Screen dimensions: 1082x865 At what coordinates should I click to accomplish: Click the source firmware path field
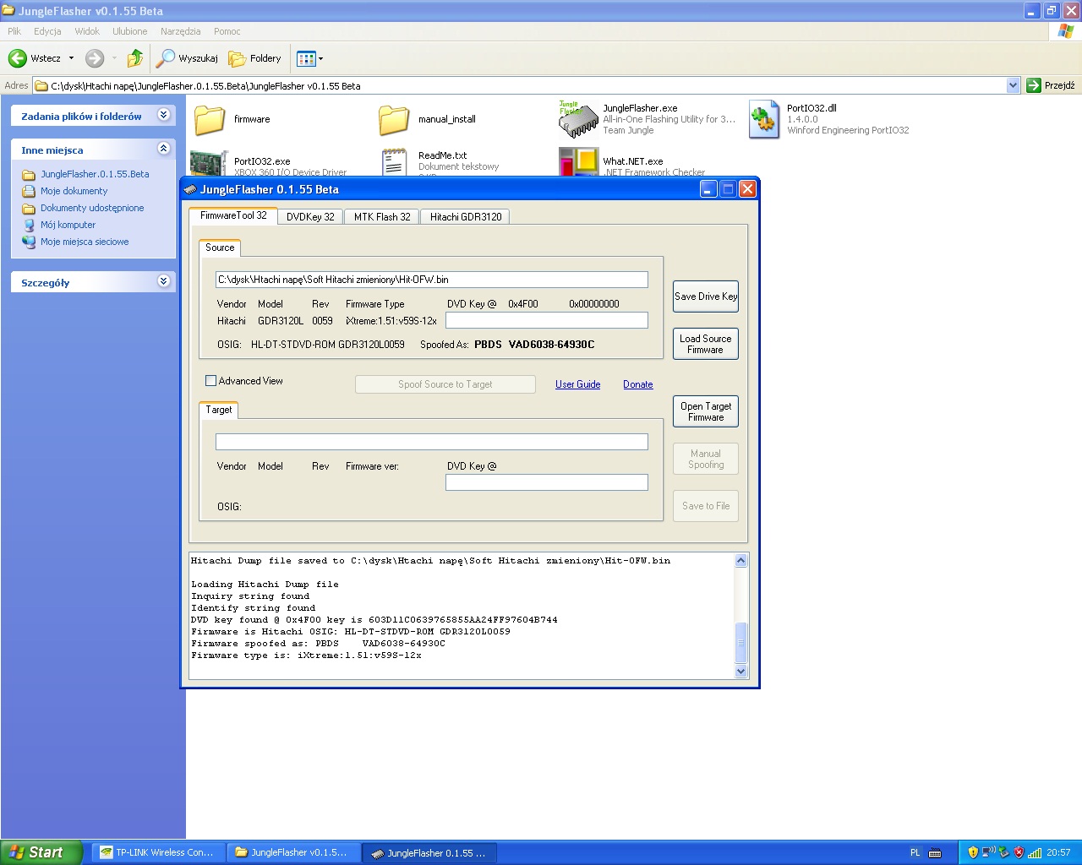point(432,280)
